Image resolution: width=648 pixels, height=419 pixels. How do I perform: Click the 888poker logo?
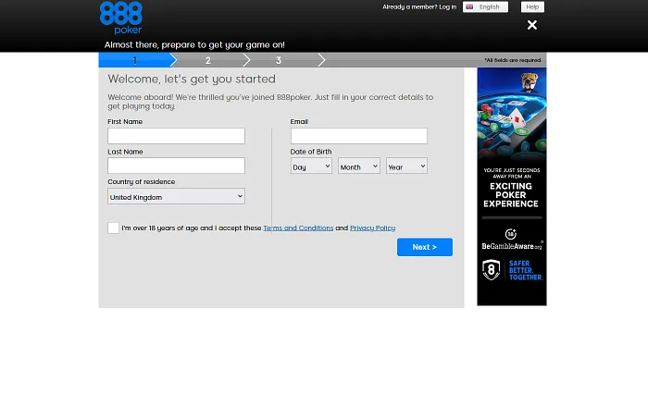click(x=121, y=18)
